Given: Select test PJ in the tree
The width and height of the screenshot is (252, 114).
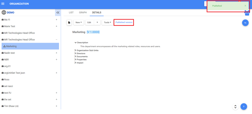Looking at the screenshot, I should (8, 93).
